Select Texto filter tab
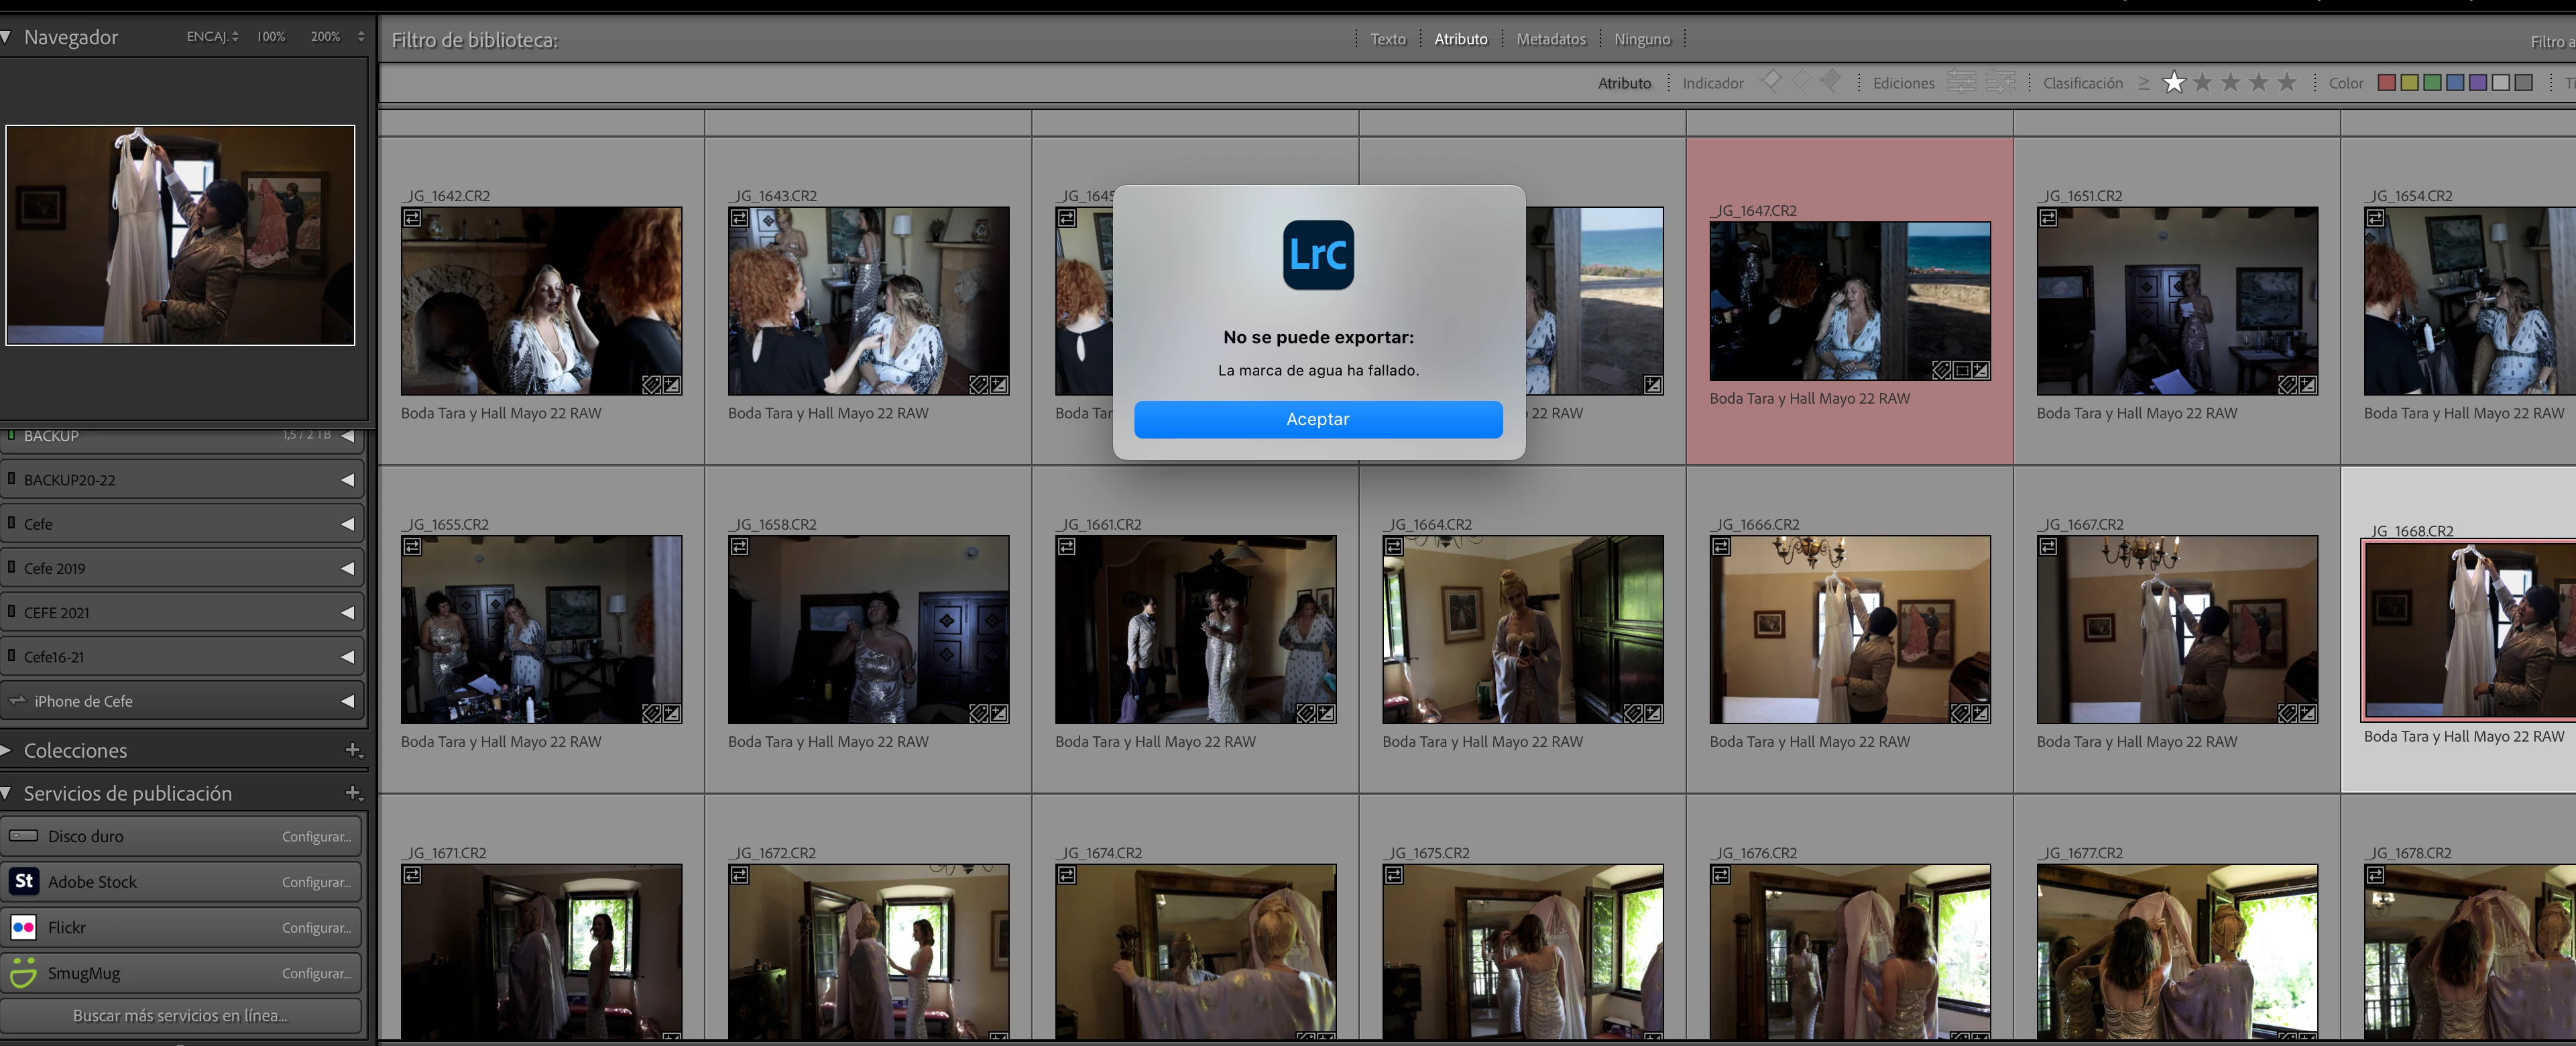 [1387, 39]
